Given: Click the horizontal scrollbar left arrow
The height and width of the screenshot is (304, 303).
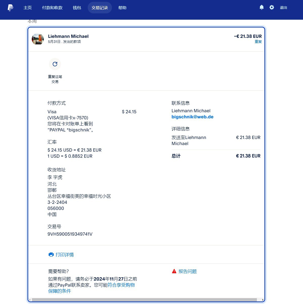Looking at the screenshot, I should pyautogui.click(x=30, y=300).
